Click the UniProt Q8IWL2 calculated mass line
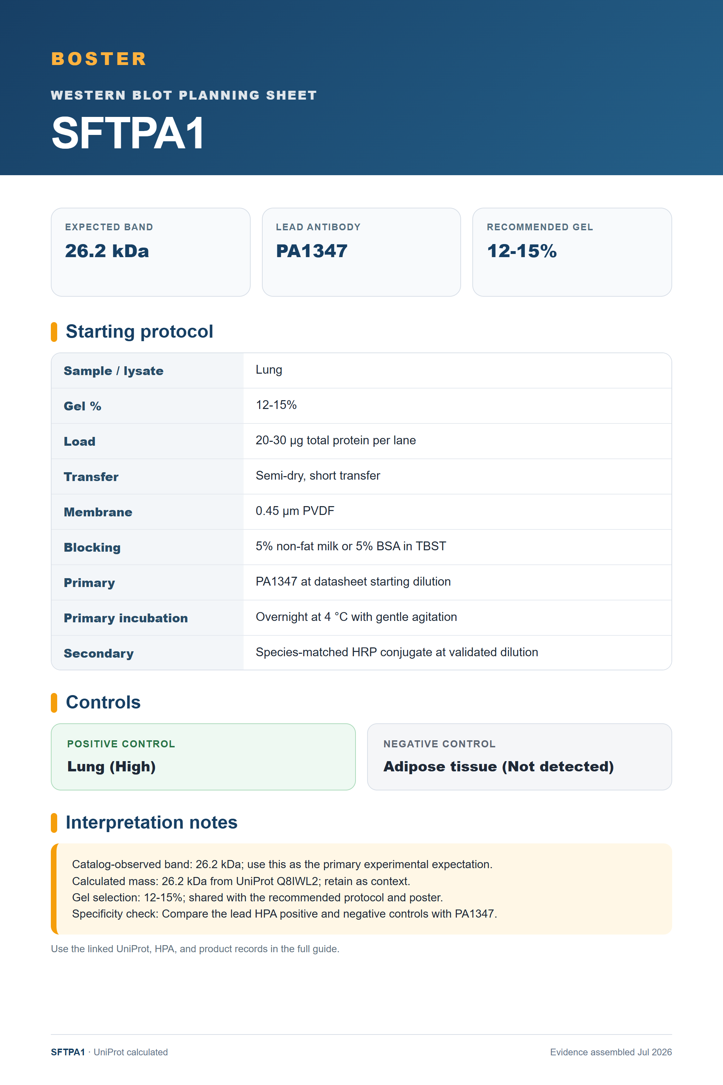 241,881
